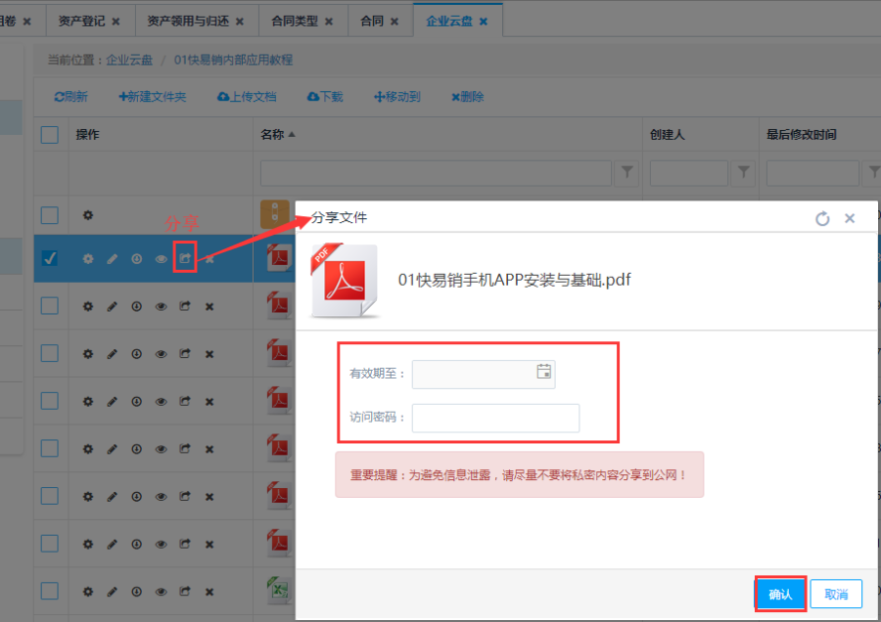
Task: Click the 访问密码 input field
Action: click(x=495, y=418)
